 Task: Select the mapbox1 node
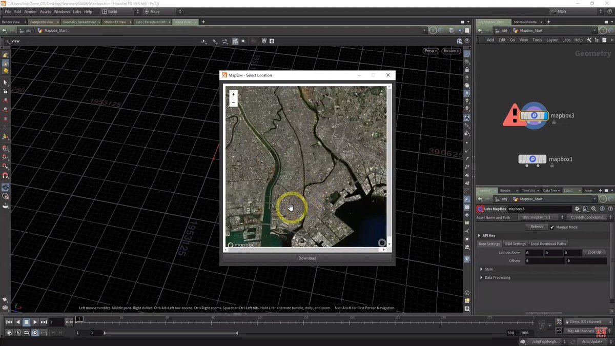click(x=532, y=159)
